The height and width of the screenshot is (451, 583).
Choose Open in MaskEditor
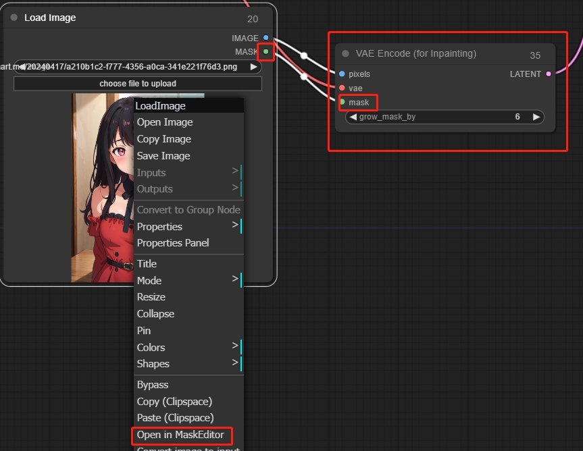pyautogui.click(x=180, y=434)
